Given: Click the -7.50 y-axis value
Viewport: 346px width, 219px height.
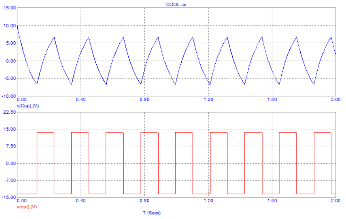Looking at the screenshot, I should [10, 180].
